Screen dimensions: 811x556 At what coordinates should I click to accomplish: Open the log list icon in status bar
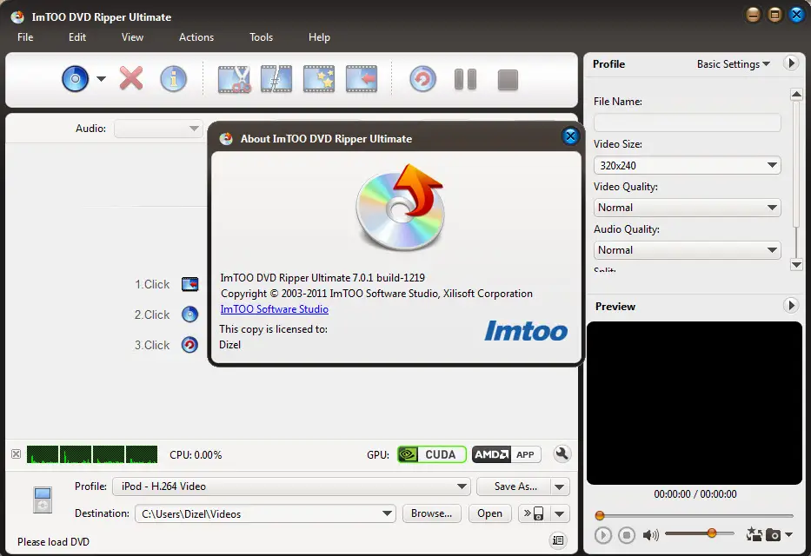click(x=558, y=540)
